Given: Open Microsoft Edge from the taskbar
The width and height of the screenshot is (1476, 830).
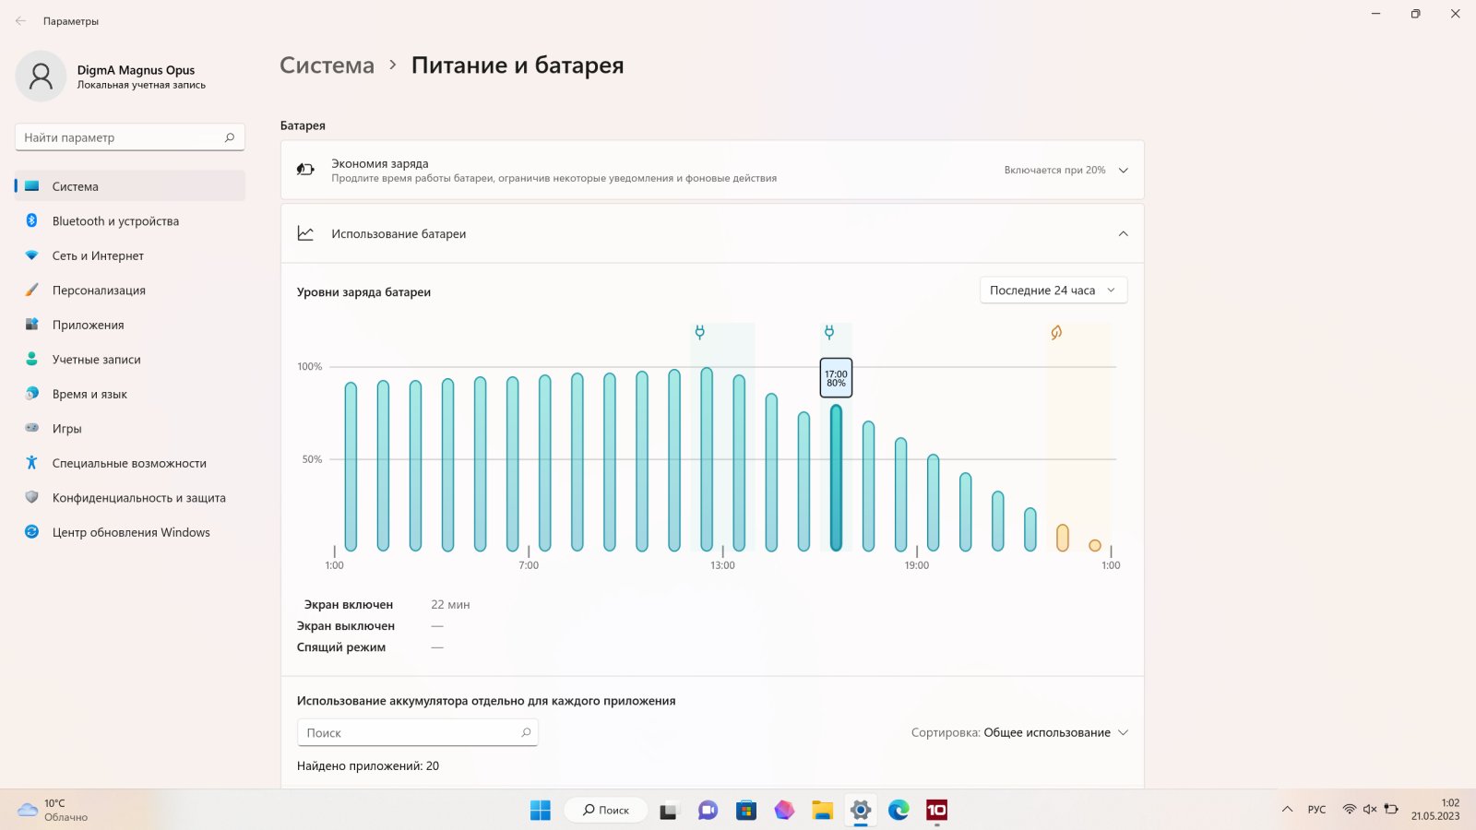Looking at the screenshot, I should 899,810.
